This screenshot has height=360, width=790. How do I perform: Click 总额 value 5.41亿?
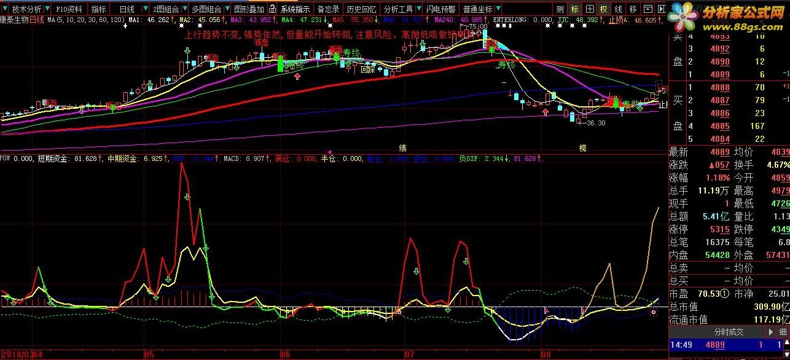(717, 216)
